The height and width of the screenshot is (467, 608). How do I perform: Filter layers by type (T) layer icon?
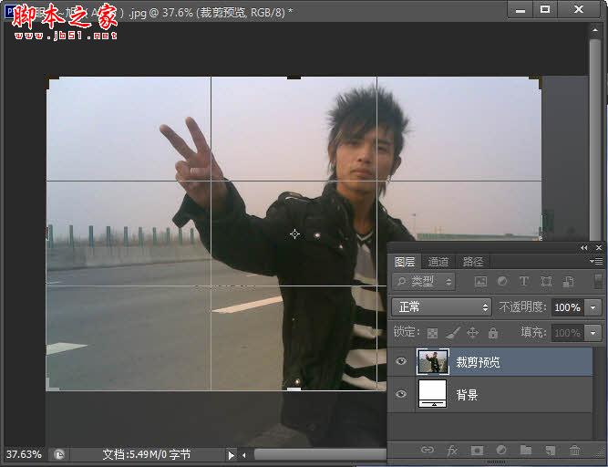click(x=524, y=282)
